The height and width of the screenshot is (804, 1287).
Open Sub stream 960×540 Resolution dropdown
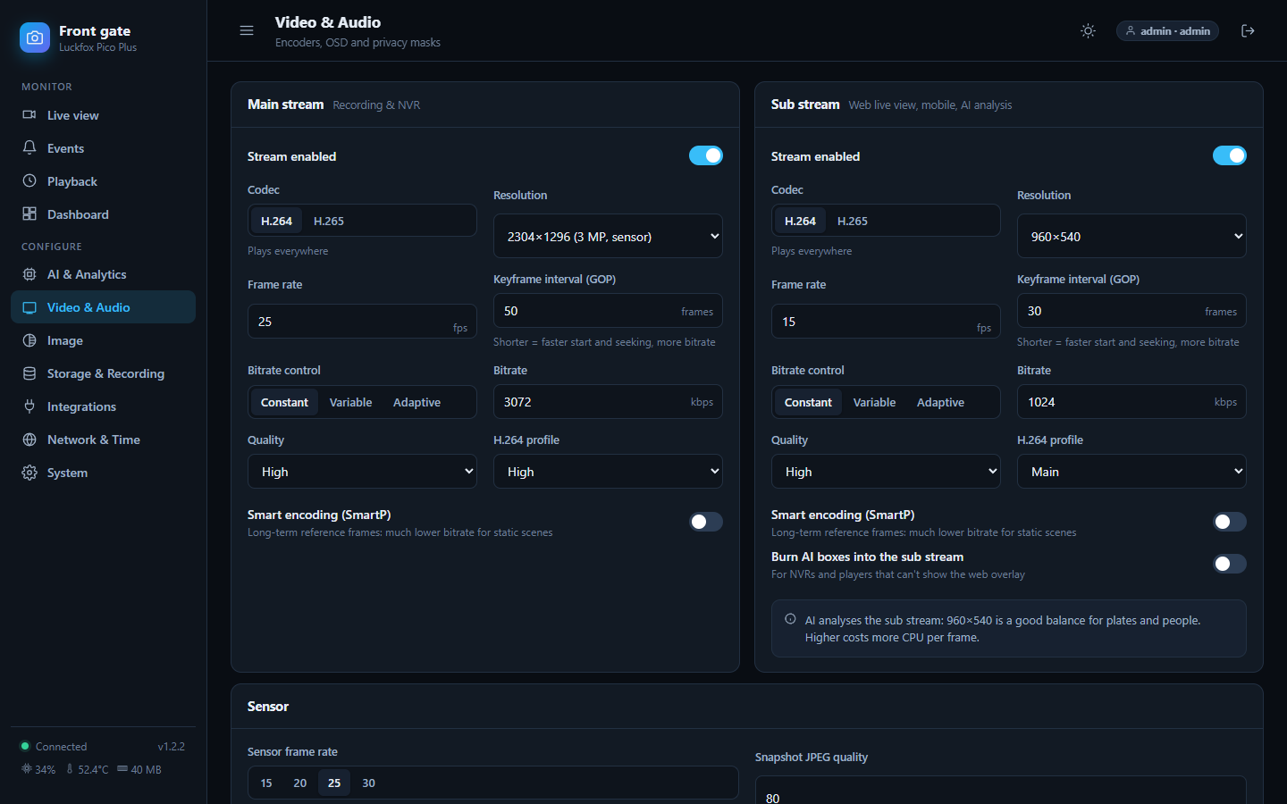pos(1131,236)
